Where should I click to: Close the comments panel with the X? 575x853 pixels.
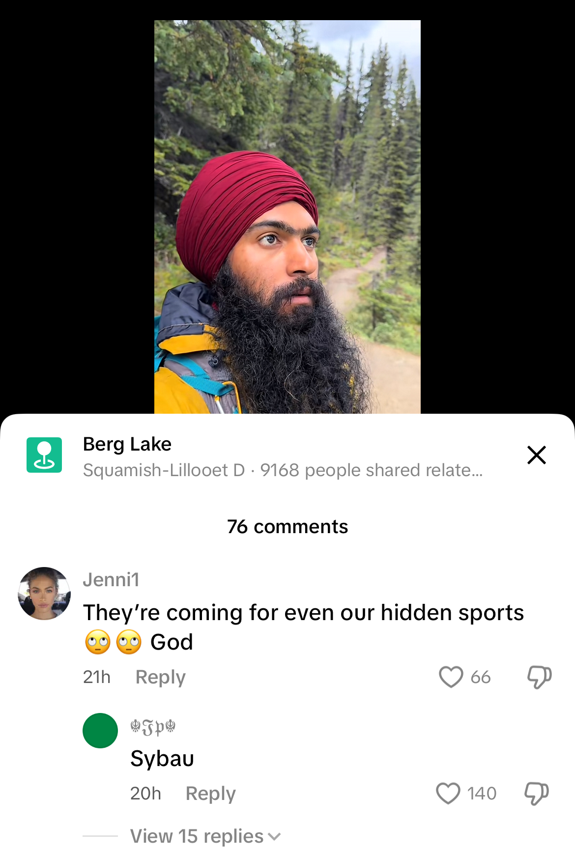coord(537,455)
